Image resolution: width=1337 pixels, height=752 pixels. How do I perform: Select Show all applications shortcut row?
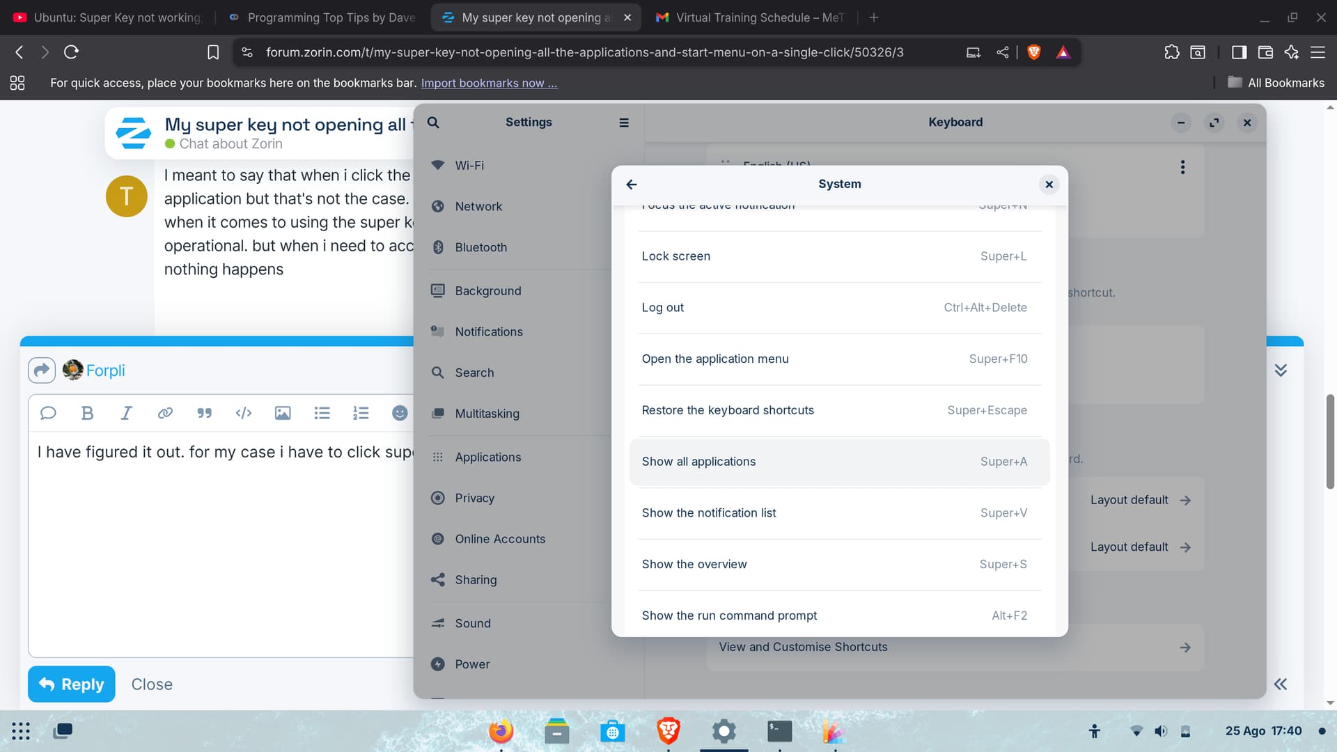tap(838, 462)
